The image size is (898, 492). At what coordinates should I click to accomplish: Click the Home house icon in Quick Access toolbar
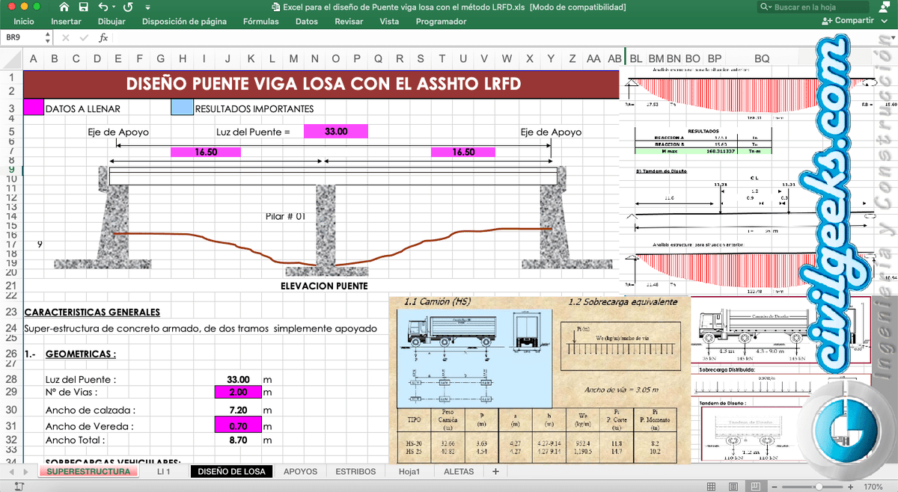(64, 7)
